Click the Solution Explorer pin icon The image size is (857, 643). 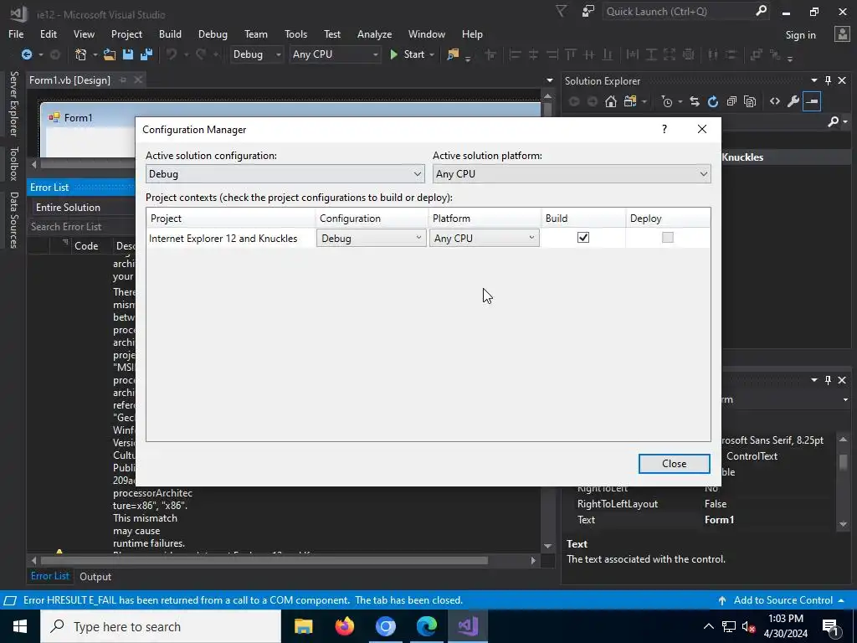pos(828,80)
